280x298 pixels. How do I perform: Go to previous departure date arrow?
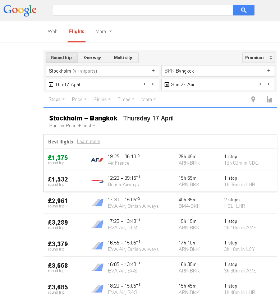pos(144,84)
